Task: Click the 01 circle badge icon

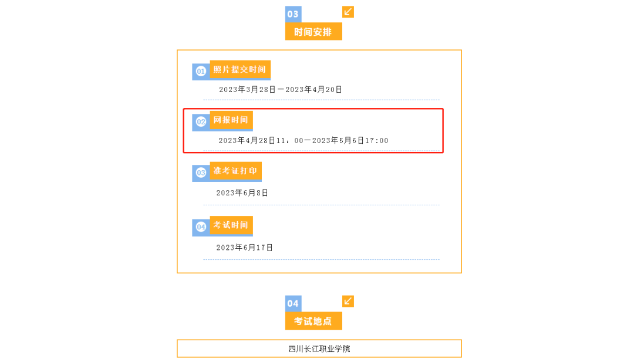Action: [x=201, y=72]
